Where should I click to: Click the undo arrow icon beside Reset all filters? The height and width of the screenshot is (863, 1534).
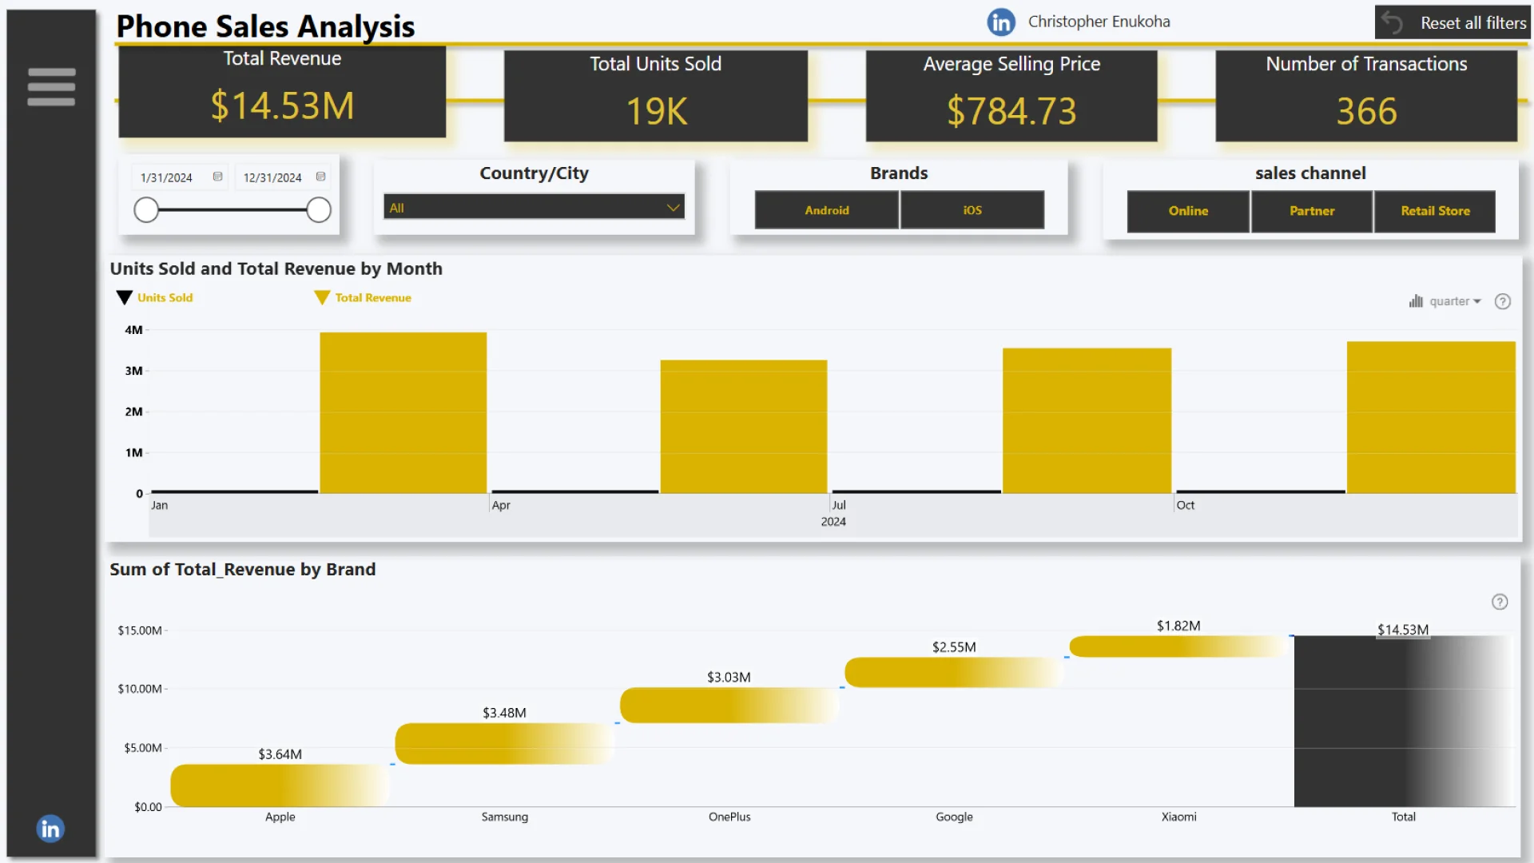[x=1393, y=22]
